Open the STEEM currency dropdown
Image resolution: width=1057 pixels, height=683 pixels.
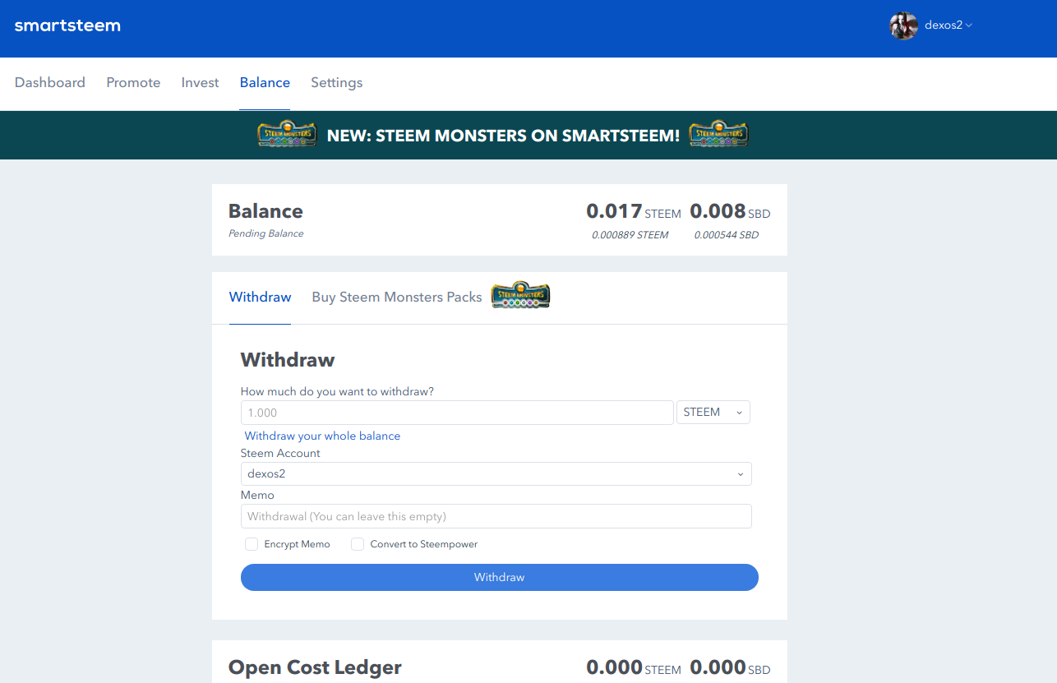click(713, 413)
